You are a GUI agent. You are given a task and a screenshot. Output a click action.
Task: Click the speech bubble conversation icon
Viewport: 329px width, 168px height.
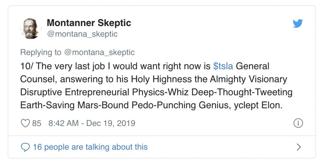coord(25,147)
